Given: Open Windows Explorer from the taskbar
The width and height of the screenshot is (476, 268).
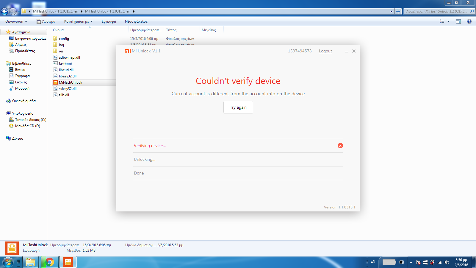Looking at the screenshot, I should click(30, 262).
